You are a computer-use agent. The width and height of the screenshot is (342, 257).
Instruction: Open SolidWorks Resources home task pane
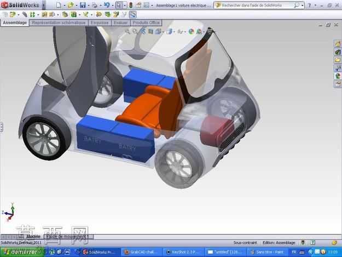pyautogui.click(x=338, y=44)
